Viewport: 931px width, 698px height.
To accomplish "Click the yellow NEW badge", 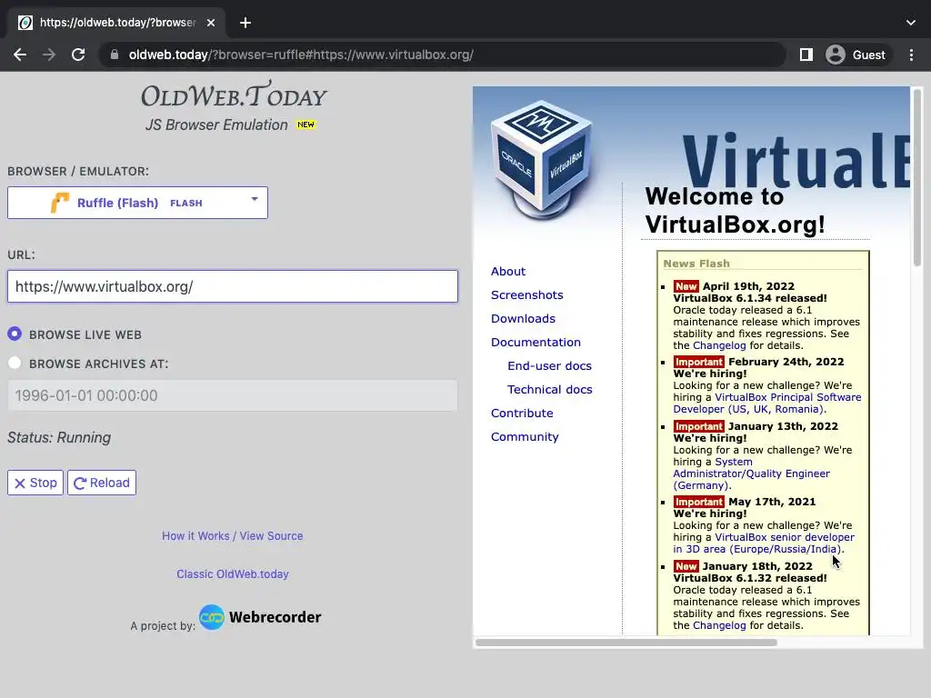I will click(x=305, y=125).
